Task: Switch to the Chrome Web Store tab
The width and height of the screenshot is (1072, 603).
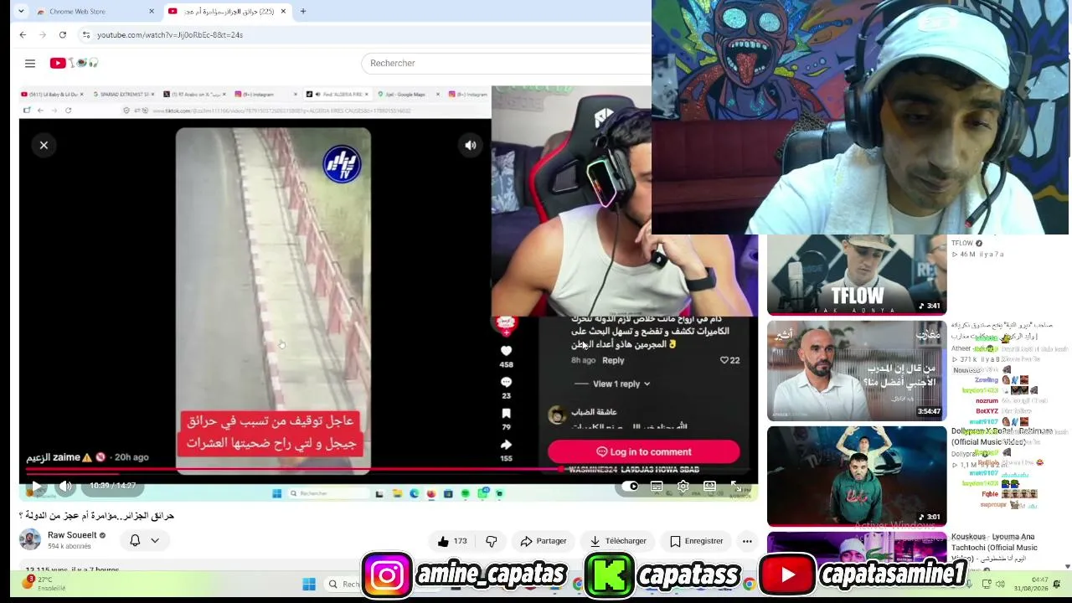Action: tap(96, 11)
